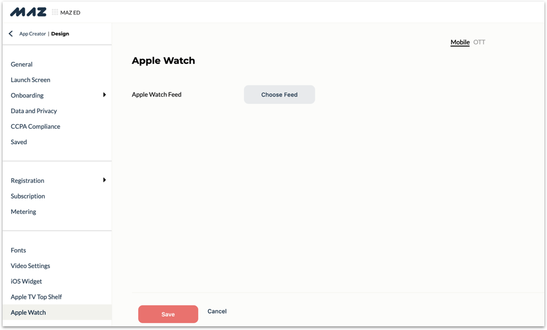Click the MAZ ED app name
The height and width of the screenshot is (330, 547).
tap(70, 13)
